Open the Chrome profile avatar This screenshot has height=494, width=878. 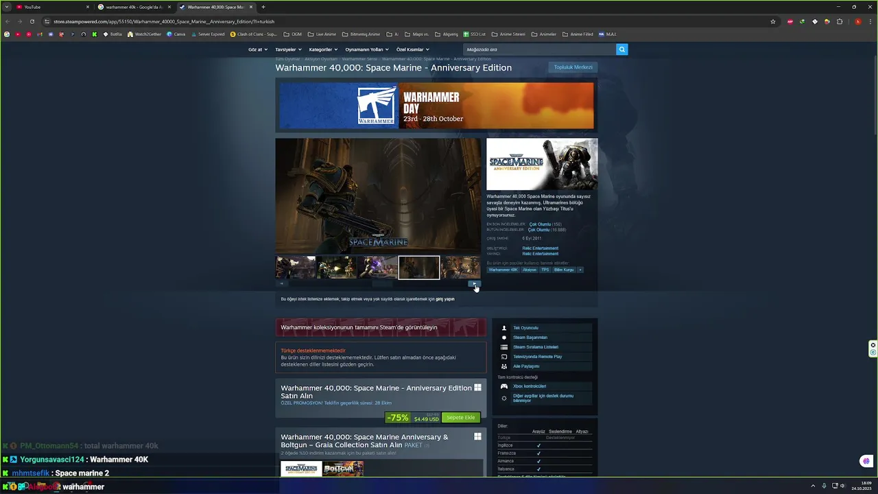[857, 21]
